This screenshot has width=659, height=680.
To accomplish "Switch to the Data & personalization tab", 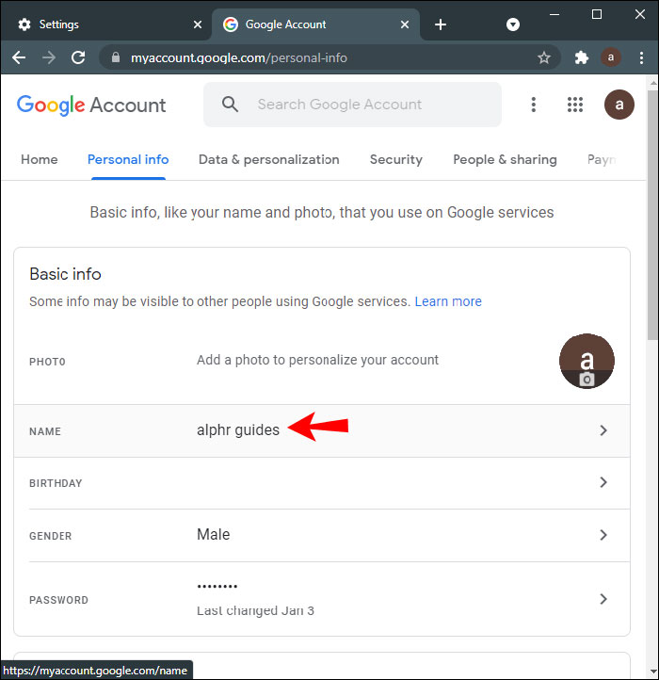I will pos(268,159).
